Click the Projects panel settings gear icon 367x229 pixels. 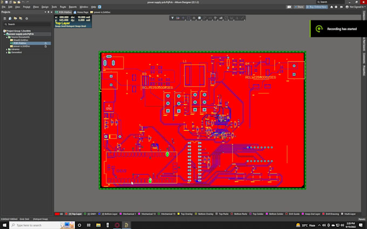[x=26, y=18]
